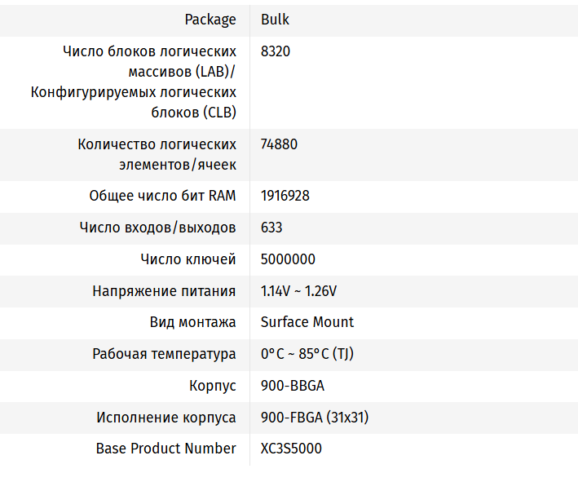
Task: Click the "Число входов/выходов" label
Action: tap(158, 228)
